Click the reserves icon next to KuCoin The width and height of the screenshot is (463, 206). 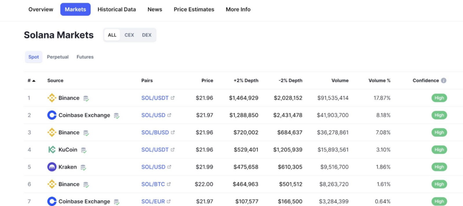(x=84, y=150)
